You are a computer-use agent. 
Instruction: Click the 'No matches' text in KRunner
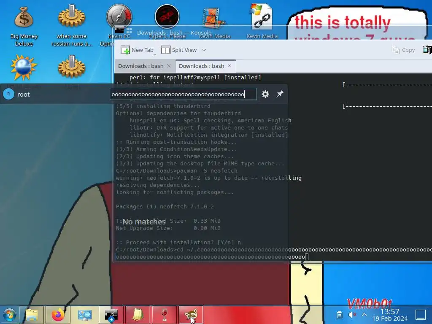pos(144,222)
